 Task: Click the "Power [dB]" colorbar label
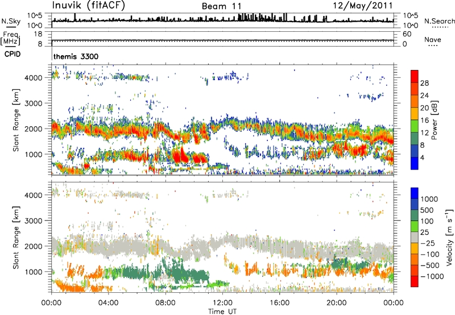click(435, 120)
